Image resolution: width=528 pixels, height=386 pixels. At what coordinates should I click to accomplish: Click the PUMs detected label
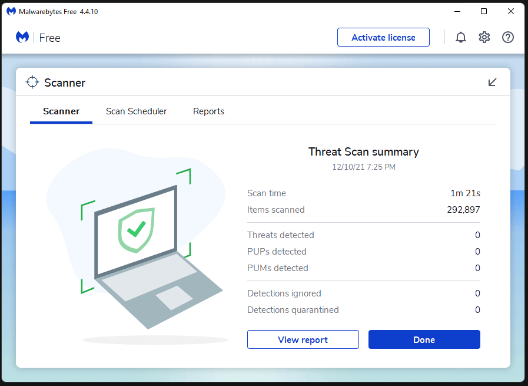278,268
